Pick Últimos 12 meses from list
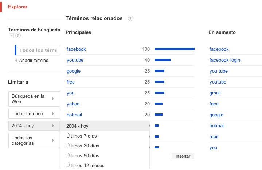The height and width of the screenshot is (170, 262). pos(85,166)
